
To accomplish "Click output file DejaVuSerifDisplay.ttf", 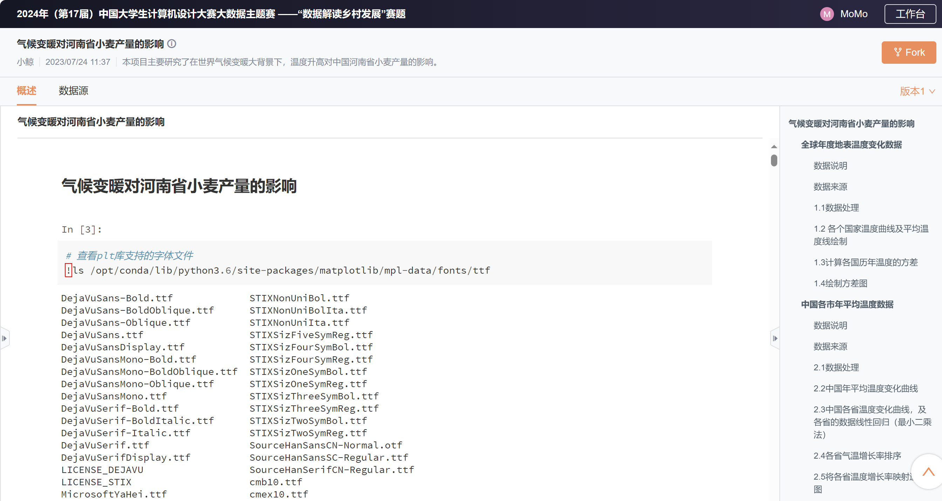I will coord(126,458).
